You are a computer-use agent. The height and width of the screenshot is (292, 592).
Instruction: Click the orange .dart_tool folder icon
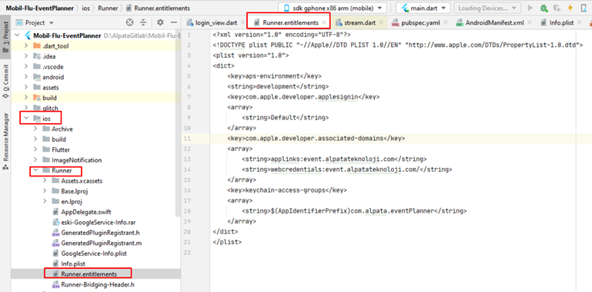[37, 46]
